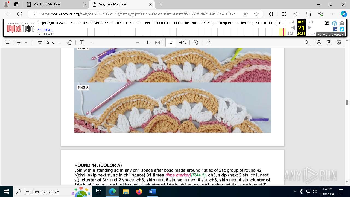Search within the PDF

pos(307,42)
